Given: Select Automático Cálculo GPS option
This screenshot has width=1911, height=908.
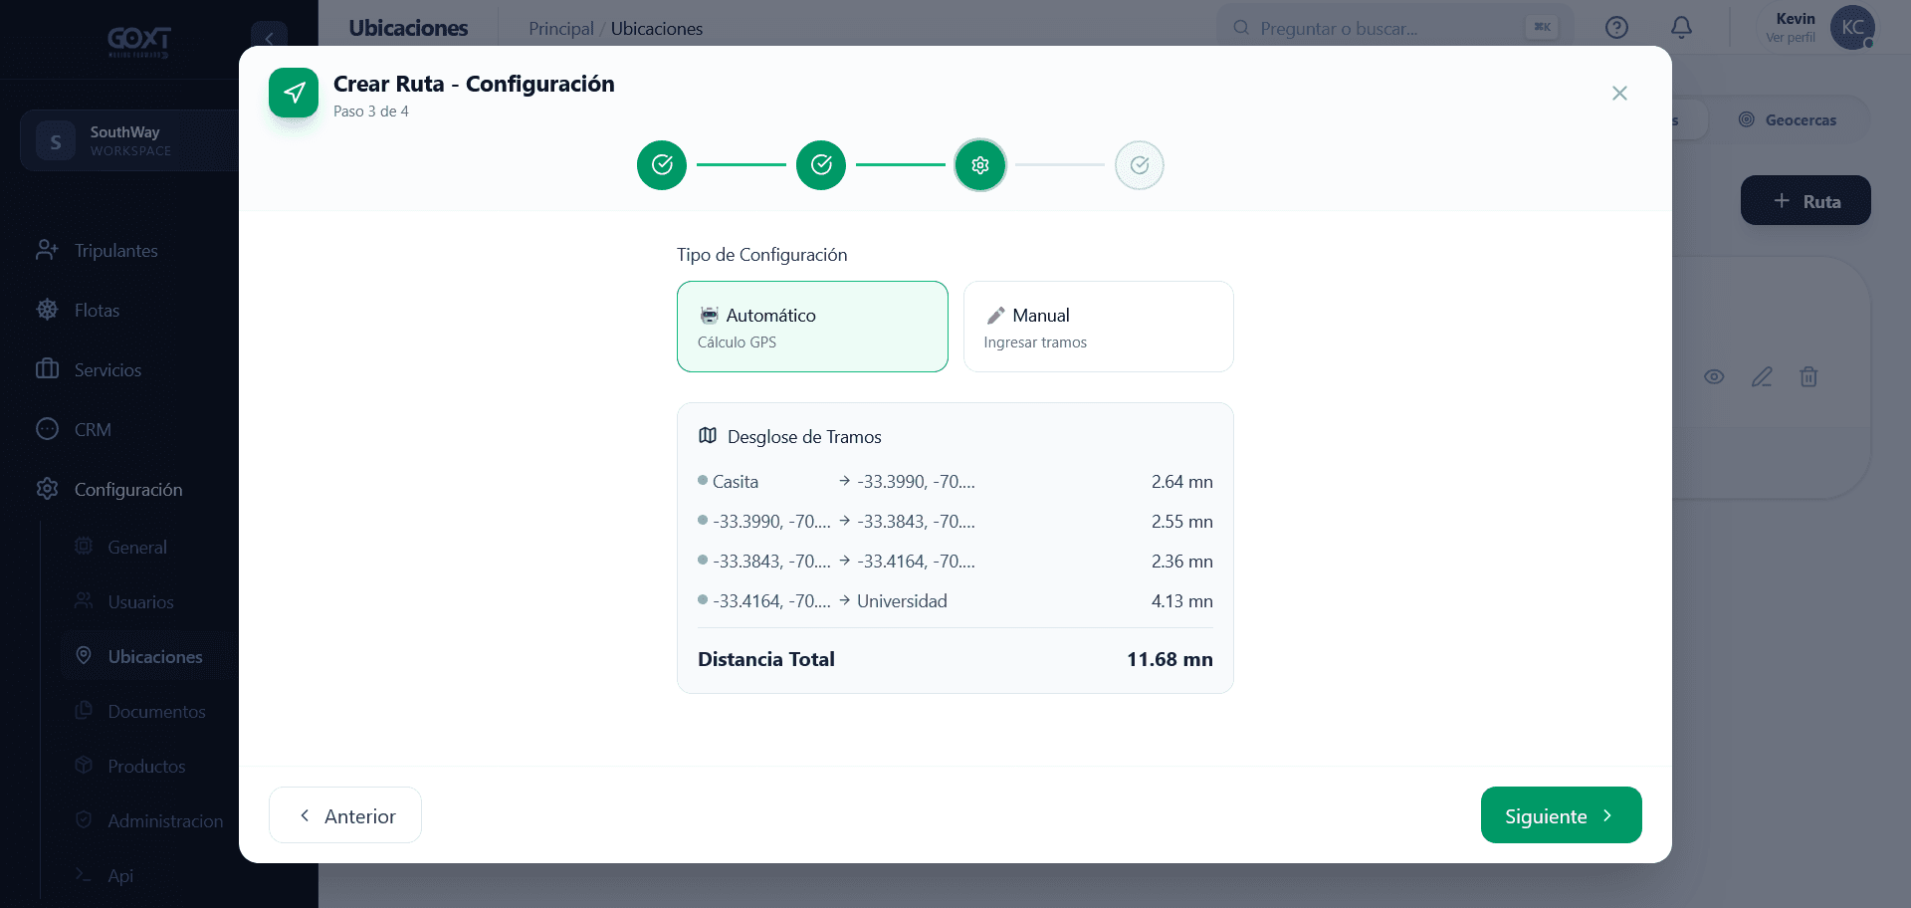Looking at the screenshot, I should point(812,327).
